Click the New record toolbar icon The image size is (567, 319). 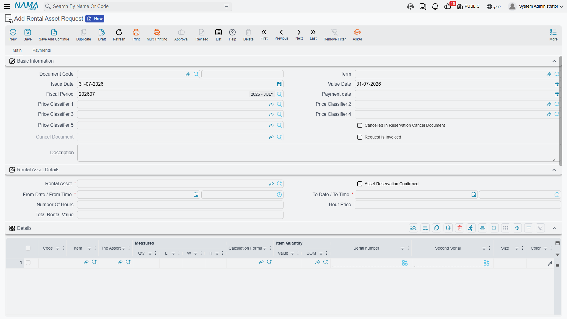(13, 35)
